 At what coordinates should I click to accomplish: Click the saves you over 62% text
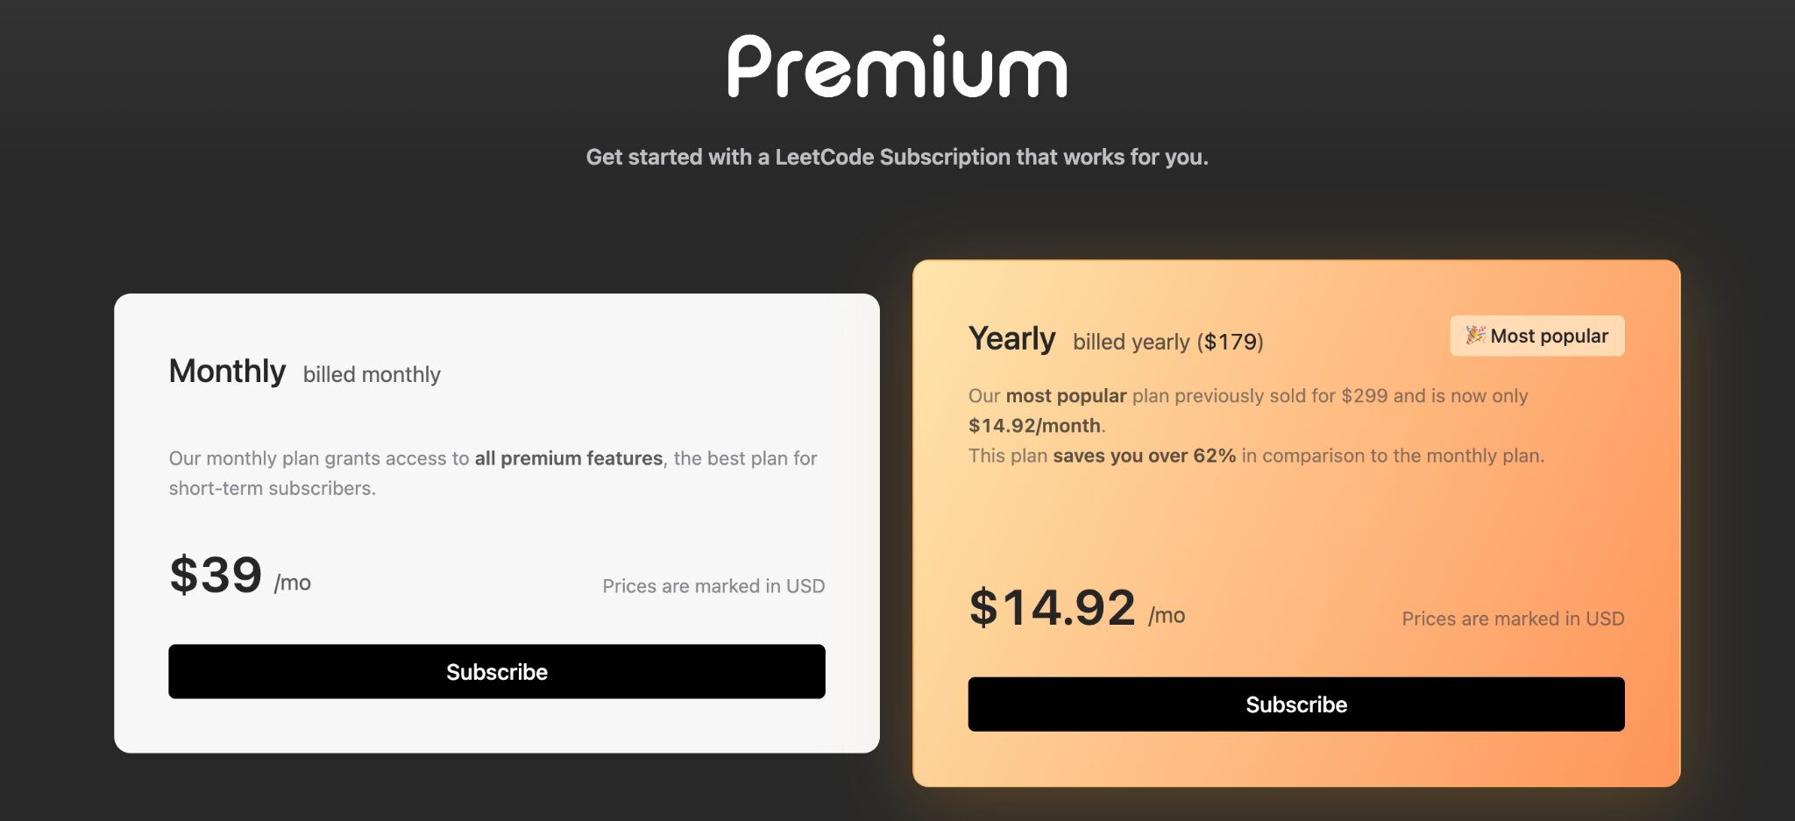(1146, 456)
